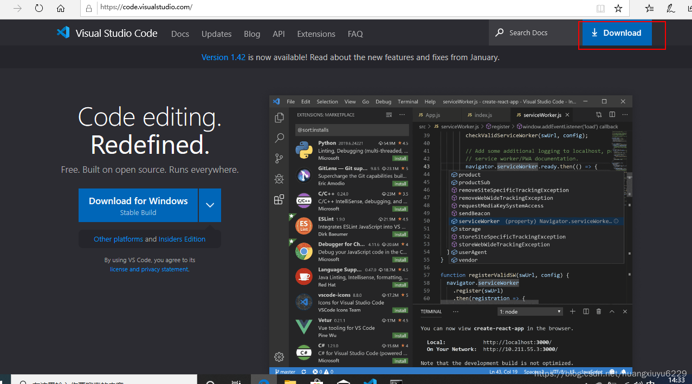The width and height of the screenshot is (692, 384).
Task: Open the Download for Windows dropdown arrow
Action: (x=210, y=205)
